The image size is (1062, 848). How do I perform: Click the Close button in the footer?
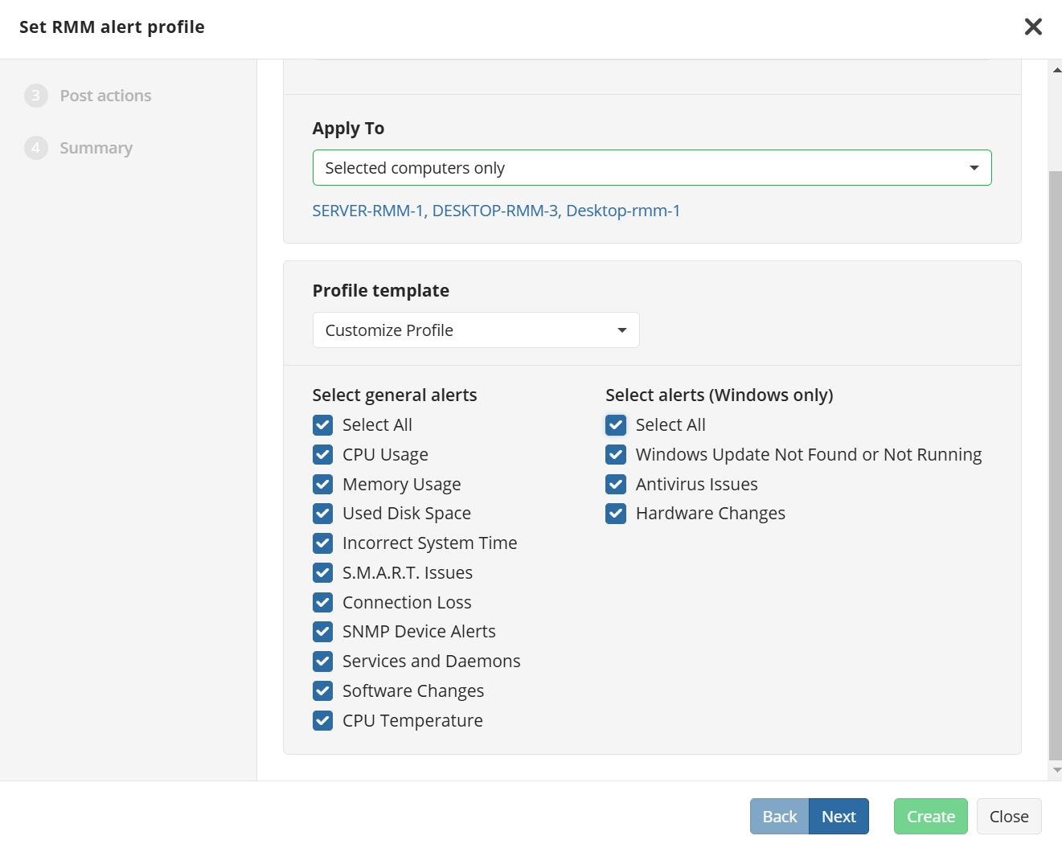[1009, 817]
